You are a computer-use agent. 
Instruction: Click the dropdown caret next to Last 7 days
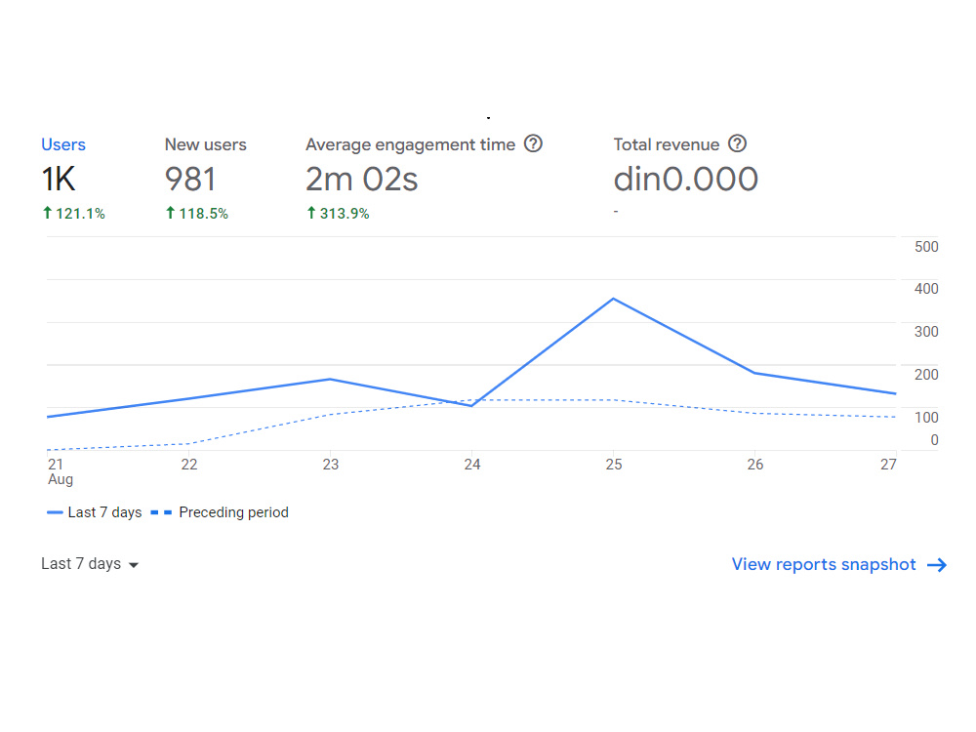[x=133, y=565]
